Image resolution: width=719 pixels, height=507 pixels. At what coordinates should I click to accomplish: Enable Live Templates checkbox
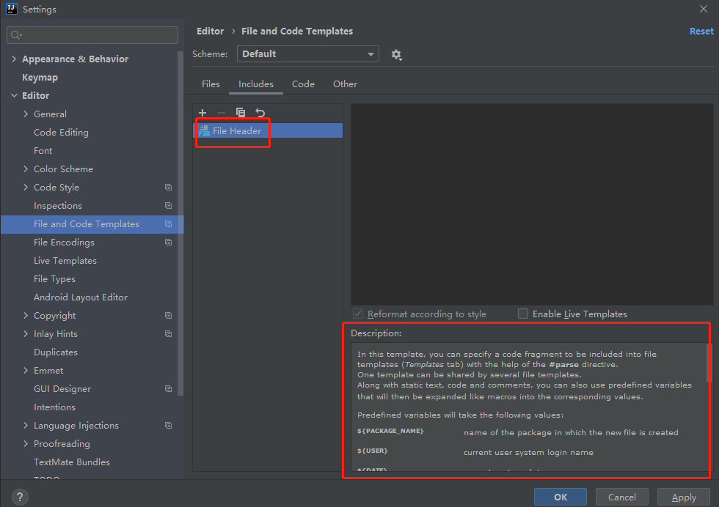(522, 314)
